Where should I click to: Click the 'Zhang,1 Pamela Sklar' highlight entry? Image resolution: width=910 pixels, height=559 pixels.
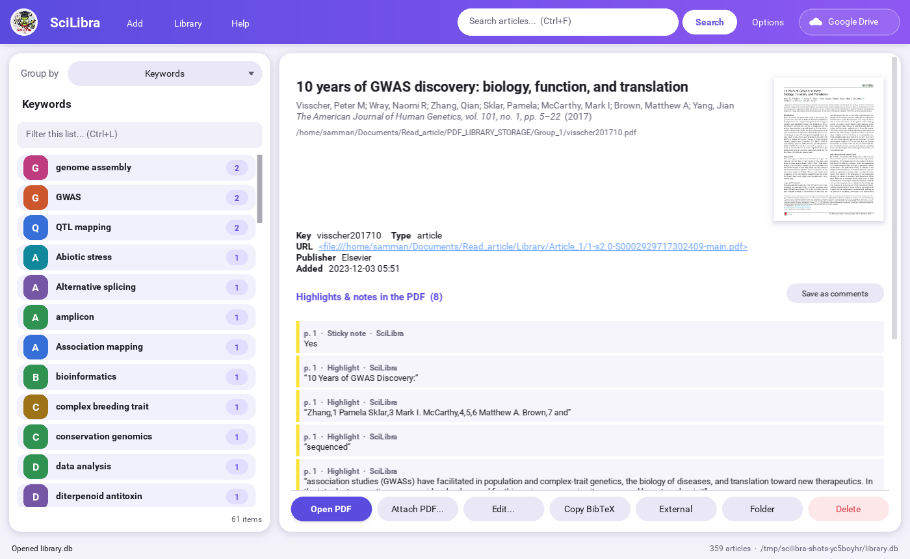coord(590,406)
